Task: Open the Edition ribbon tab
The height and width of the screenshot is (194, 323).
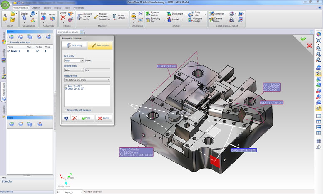Action: coord(47,8)
